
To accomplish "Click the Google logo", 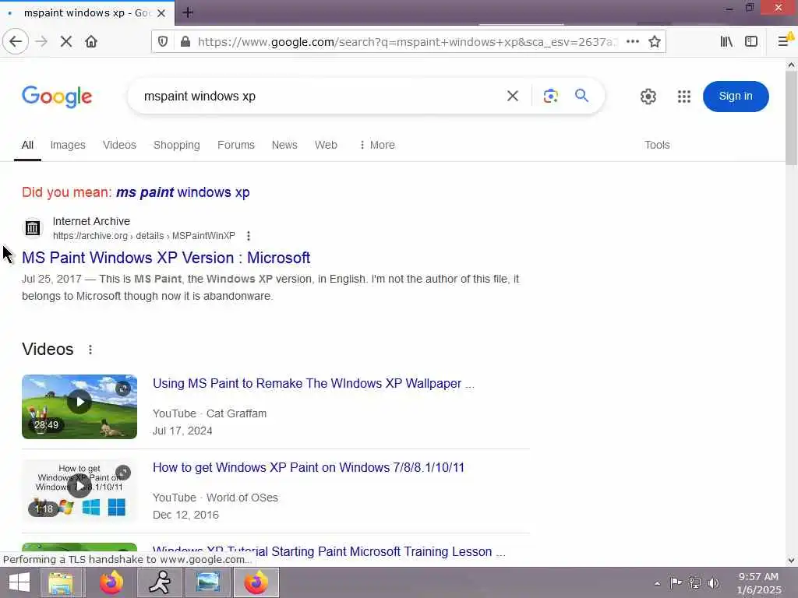I will pyautogui.click(x=57, y=96).
